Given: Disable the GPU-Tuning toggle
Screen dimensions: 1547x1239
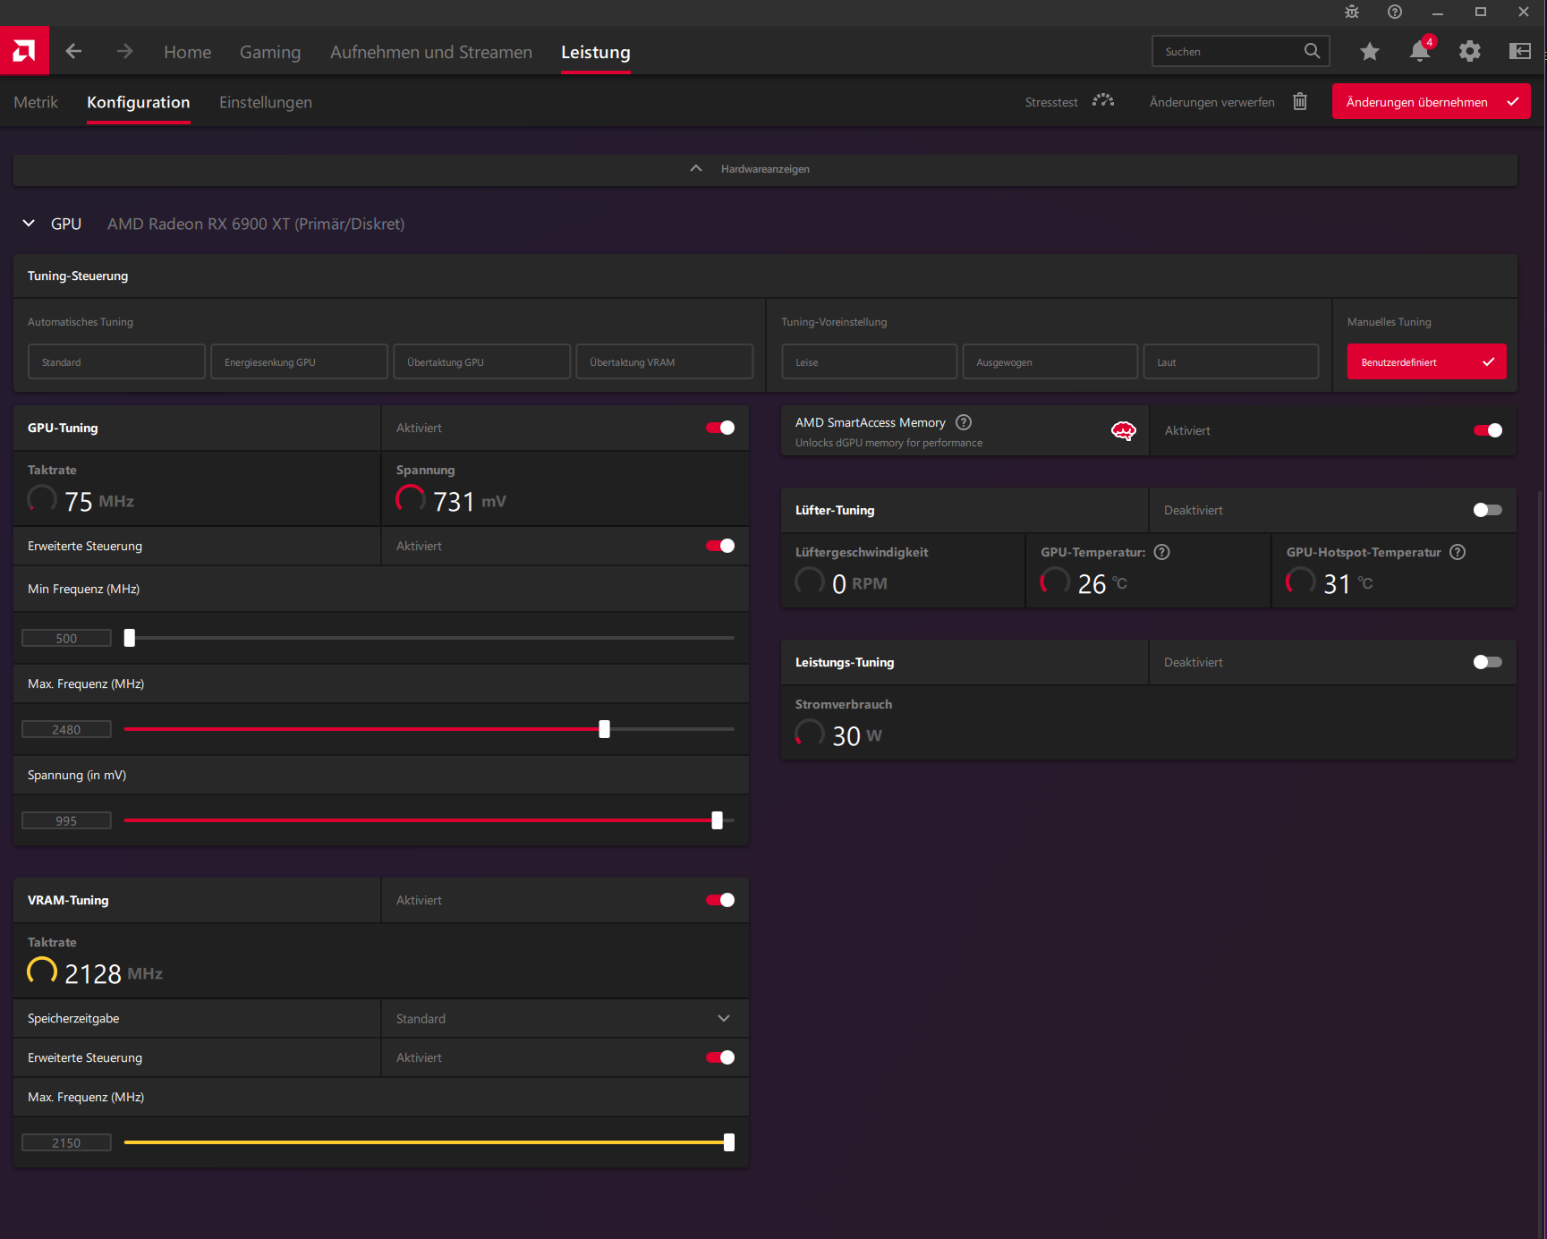Looking at the screenshot, I should [720, 428].
